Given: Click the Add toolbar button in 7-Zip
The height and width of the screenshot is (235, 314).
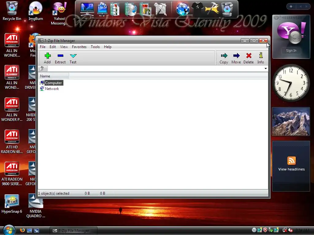Looking at the screenshot, I should pyautogui.click(x=48, y=58).
